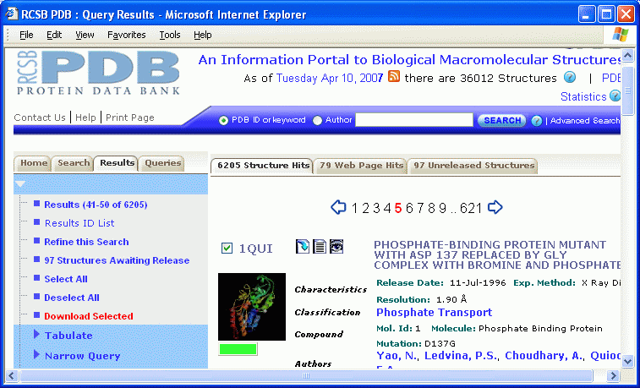Click author Choudhary, A. link

(544, 356)
